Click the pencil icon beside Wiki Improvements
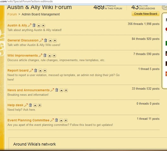 point(40,55)
